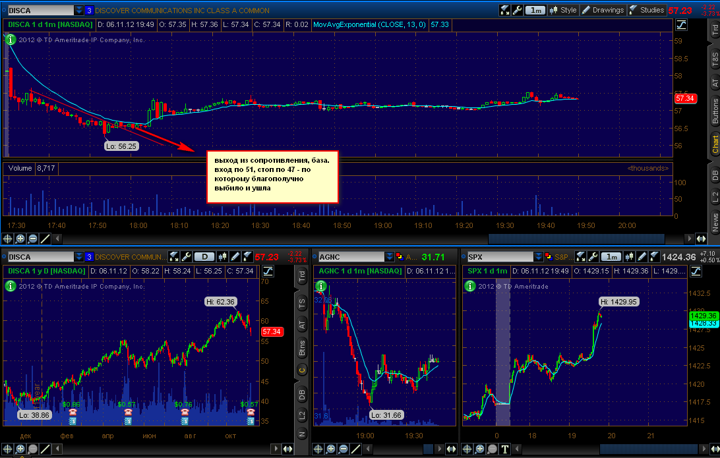Zoom out on the AGNC chart

pos(343,449)
